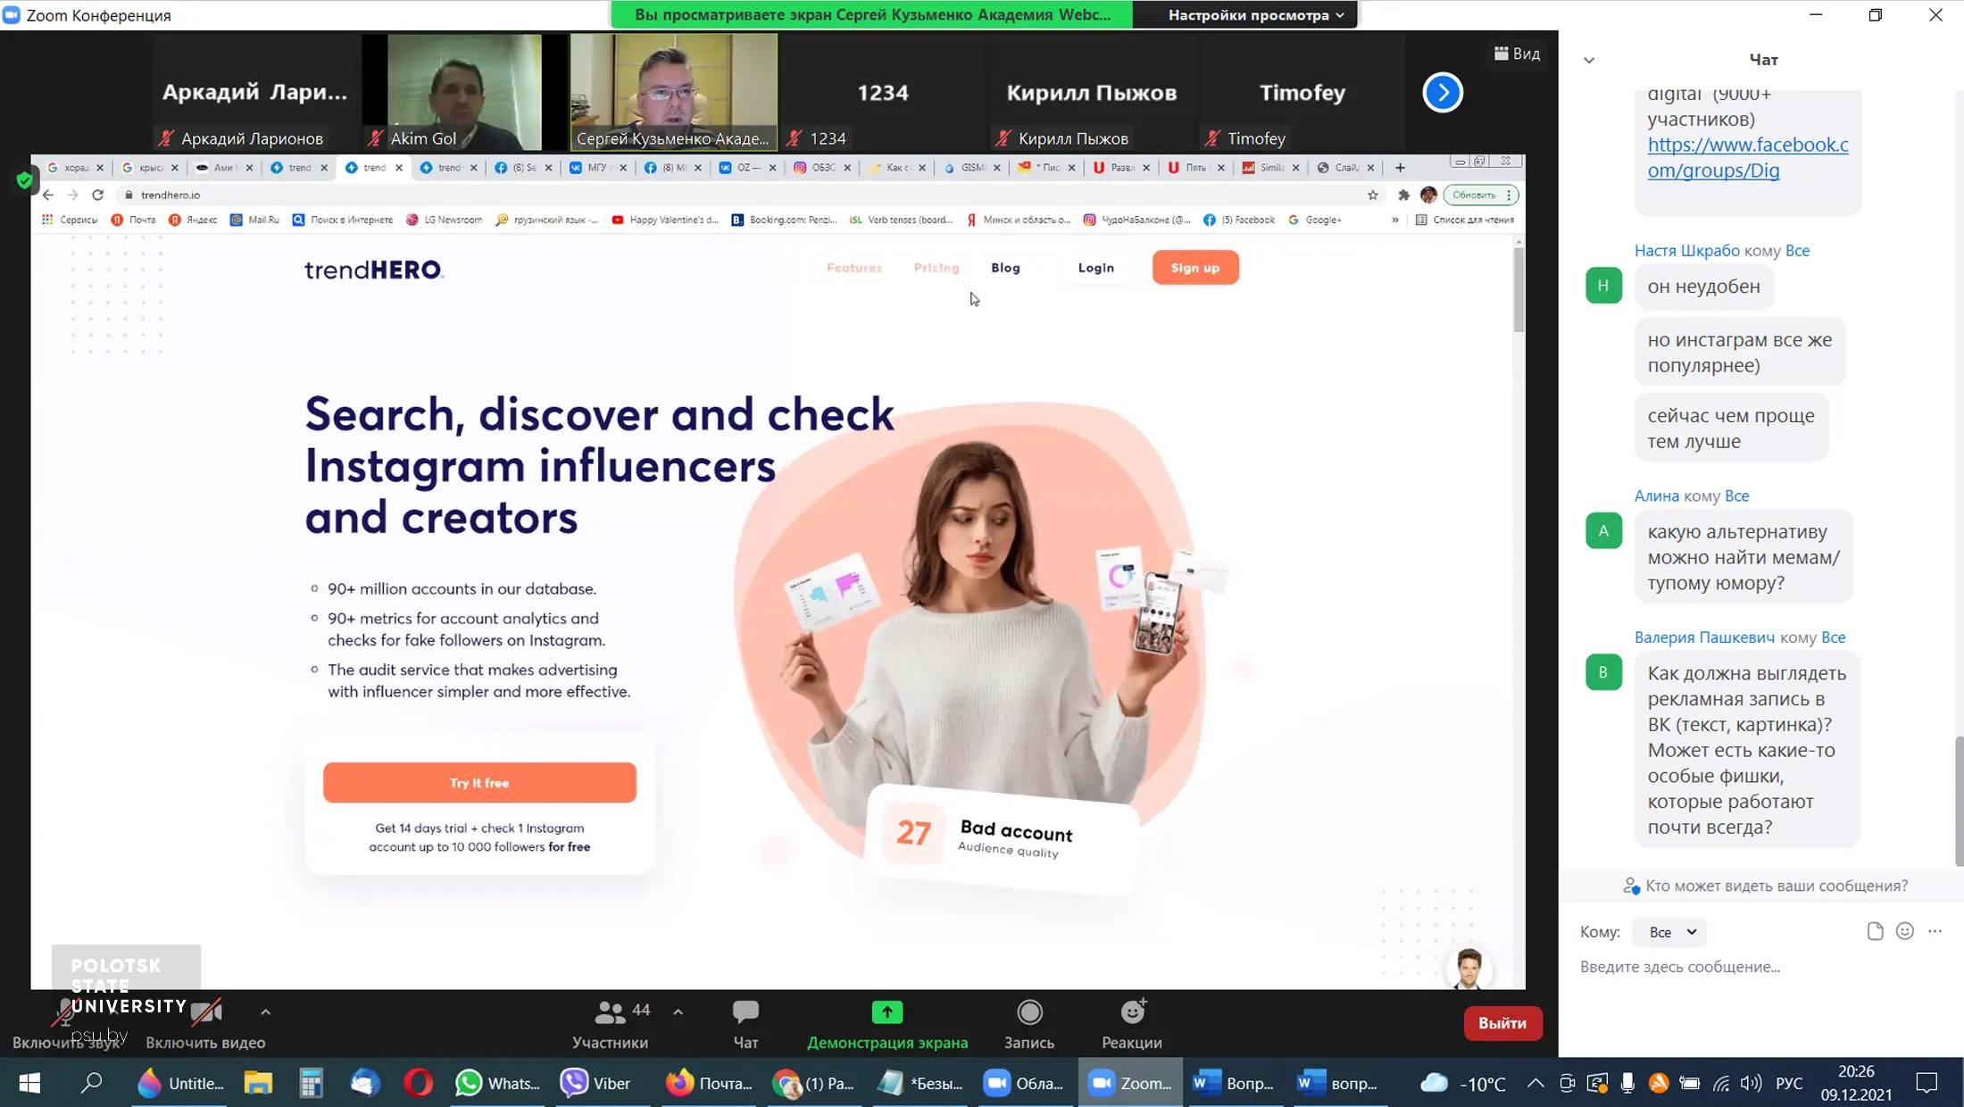Reload the trendhero.io page
This screenshot has height=1107, width=1964.
point(98,195)
